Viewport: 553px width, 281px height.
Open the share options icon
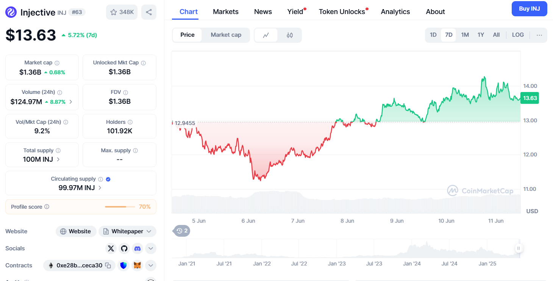tap(149, 12)
